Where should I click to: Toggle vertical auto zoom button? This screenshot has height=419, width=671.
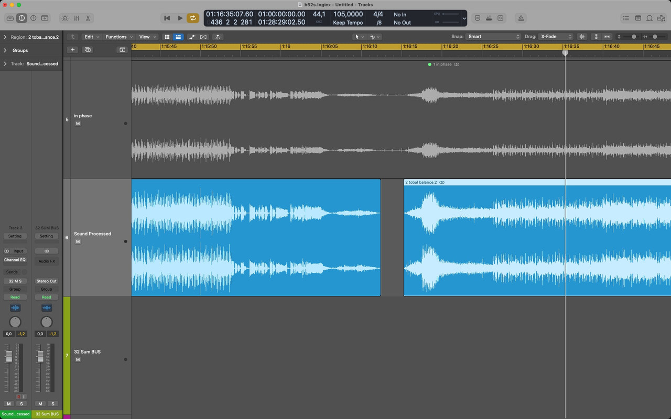click(x=596, y=37)
